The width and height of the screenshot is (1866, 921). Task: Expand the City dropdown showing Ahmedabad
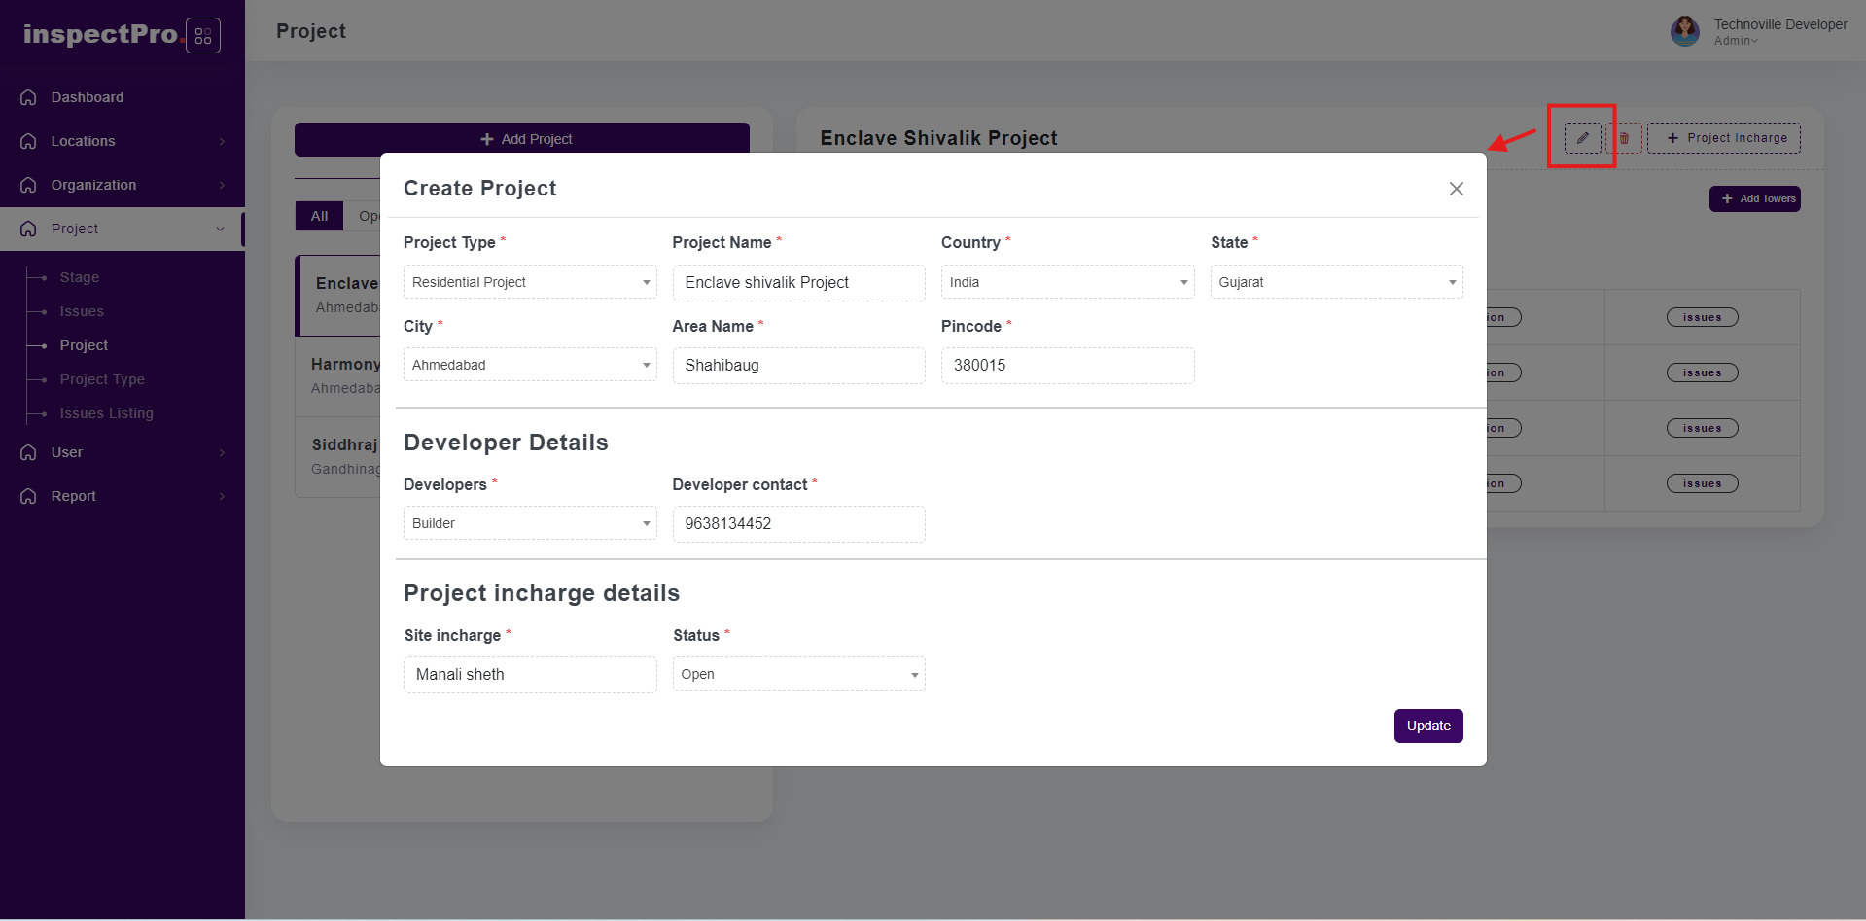click(529, 365)
